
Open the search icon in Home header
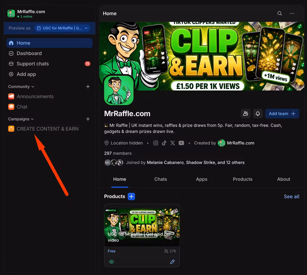[x=279, y=13]
